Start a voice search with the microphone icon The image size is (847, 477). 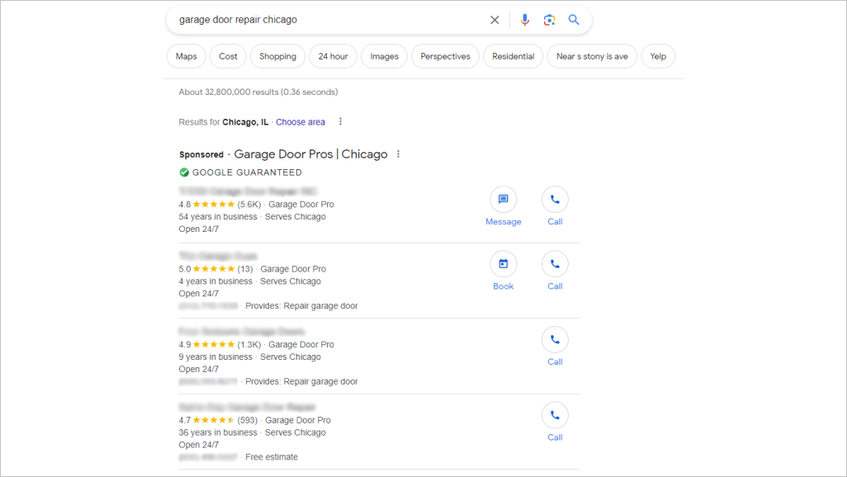525,19
